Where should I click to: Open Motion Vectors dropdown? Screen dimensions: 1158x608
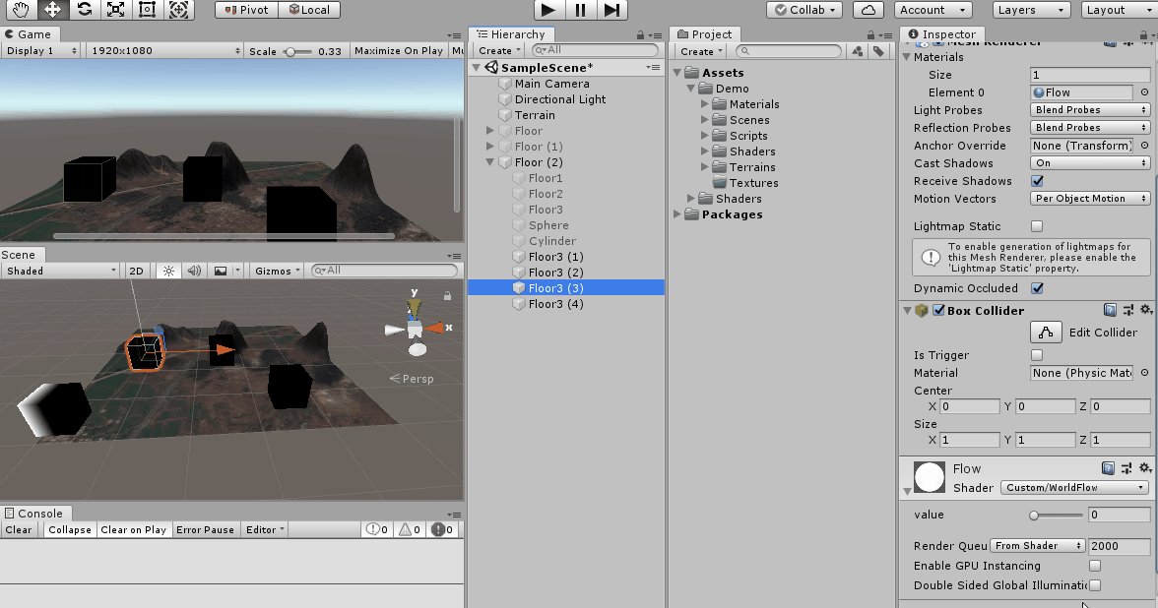[x=1090, y=199]
